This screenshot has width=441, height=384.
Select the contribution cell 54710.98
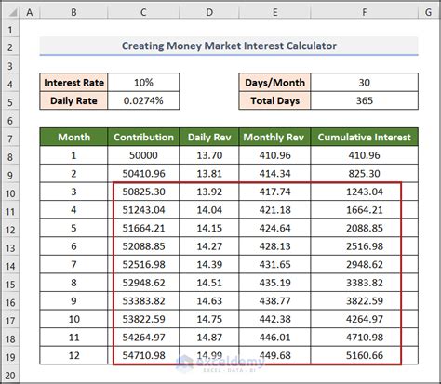click(x=143, y=355)
